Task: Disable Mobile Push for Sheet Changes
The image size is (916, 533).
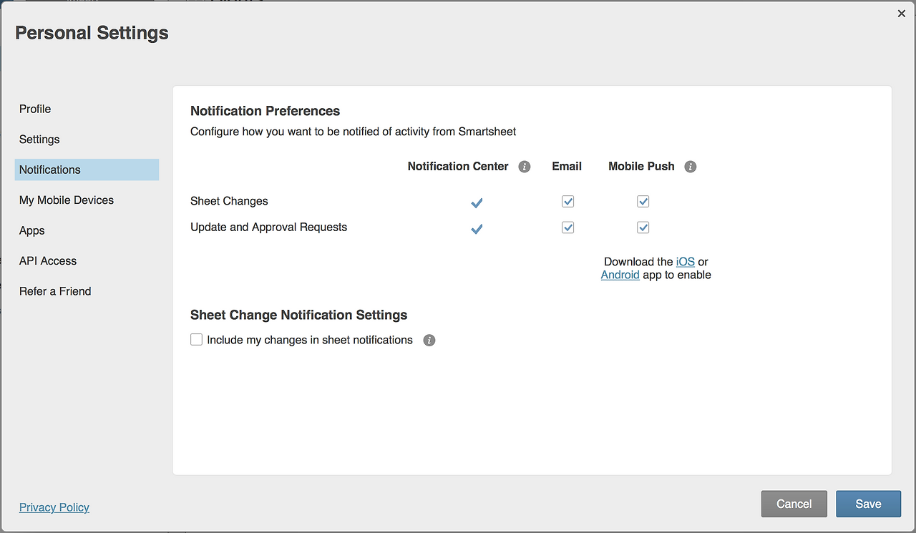Action: pos(643,202)
